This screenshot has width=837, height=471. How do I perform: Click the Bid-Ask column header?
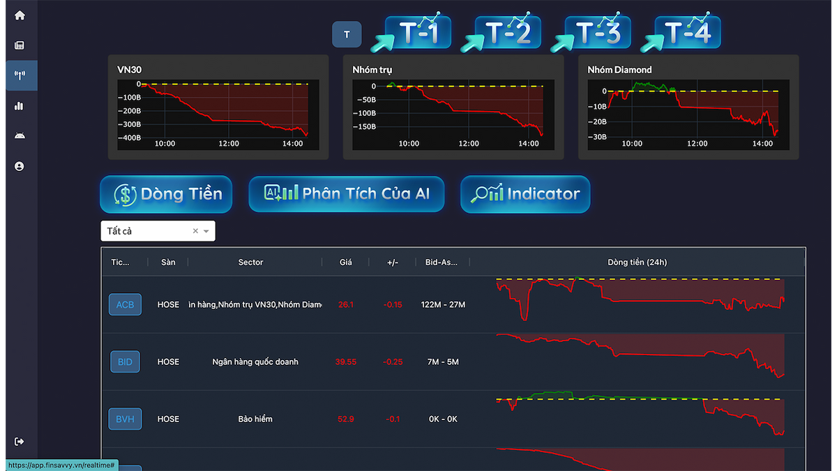click(442, 262)
